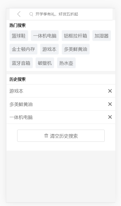The width and height of the screenshot is (121, 206).
Task: Click the trash can icon
Action: pyautogui.click(x=46, y=136)
